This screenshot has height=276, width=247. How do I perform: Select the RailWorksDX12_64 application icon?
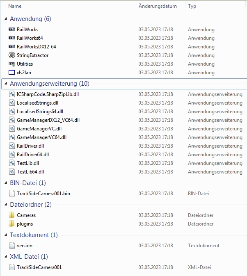(12, 47)
